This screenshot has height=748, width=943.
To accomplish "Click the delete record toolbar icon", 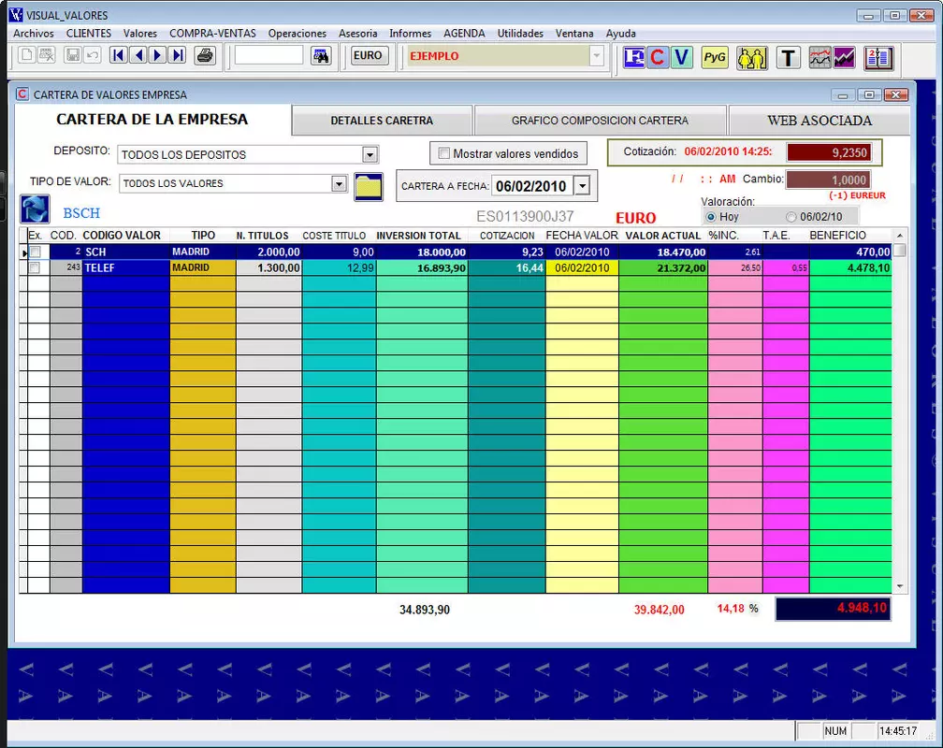I will (47, 56).
